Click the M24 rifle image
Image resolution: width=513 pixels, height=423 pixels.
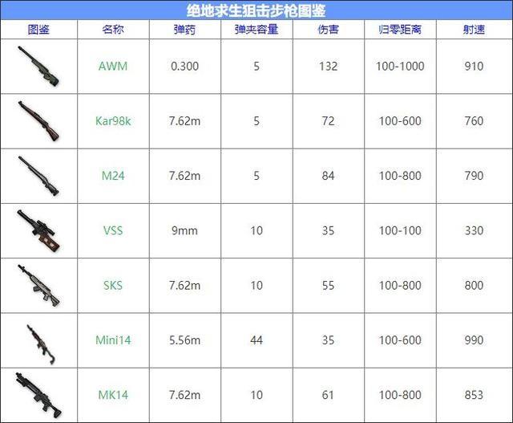pos(38,176)
